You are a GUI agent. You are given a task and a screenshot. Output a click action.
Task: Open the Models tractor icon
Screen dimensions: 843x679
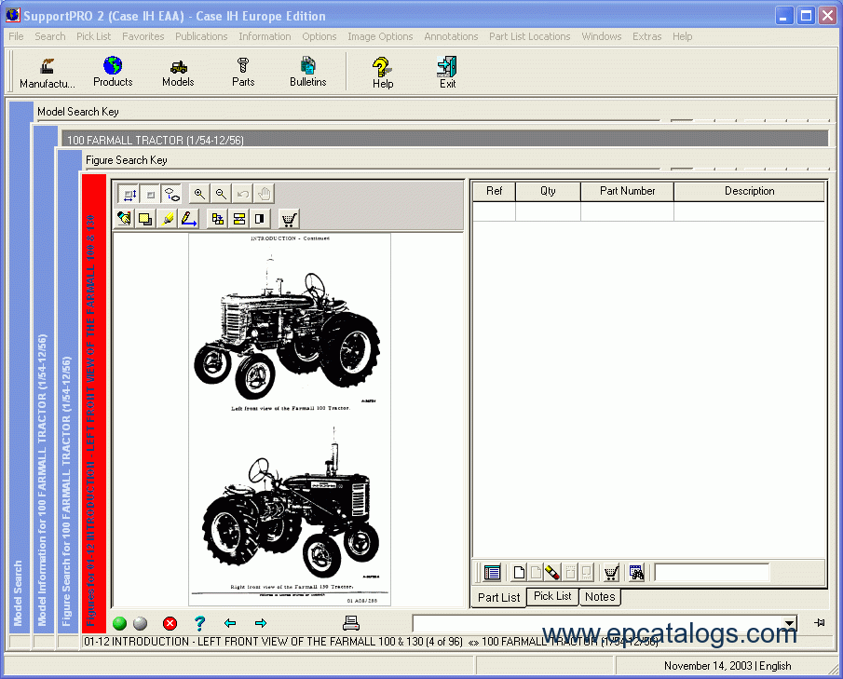point(178,73)
